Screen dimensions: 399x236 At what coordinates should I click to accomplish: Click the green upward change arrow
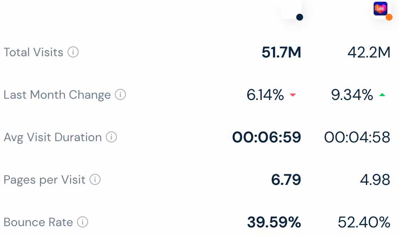click(x=382, y=95)
